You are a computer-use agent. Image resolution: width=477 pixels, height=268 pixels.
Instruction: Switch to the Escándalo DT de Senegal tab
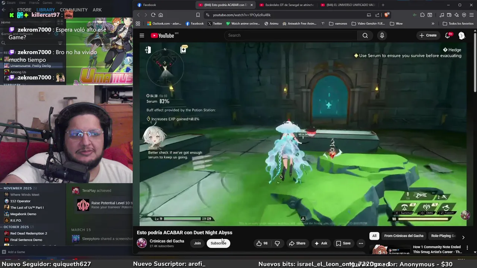coord(287,5)
